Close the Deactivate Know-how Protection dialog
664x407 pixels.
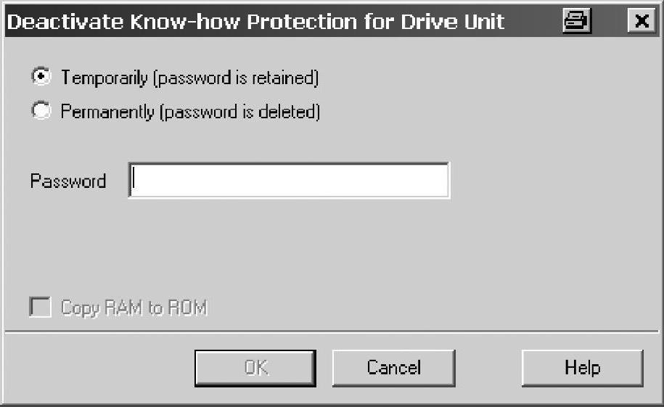(x=641, y=21)
